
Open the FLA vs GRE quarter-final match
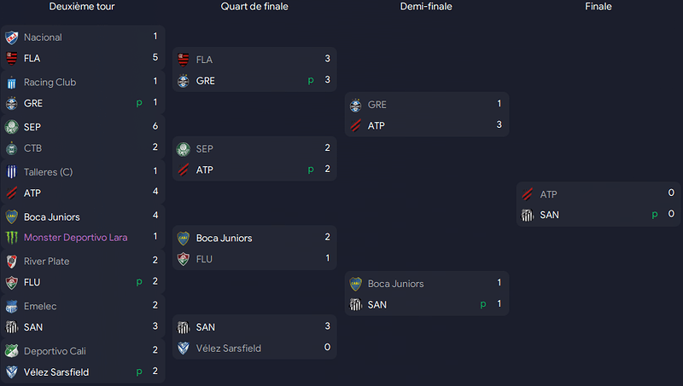[x=254, y=70]
